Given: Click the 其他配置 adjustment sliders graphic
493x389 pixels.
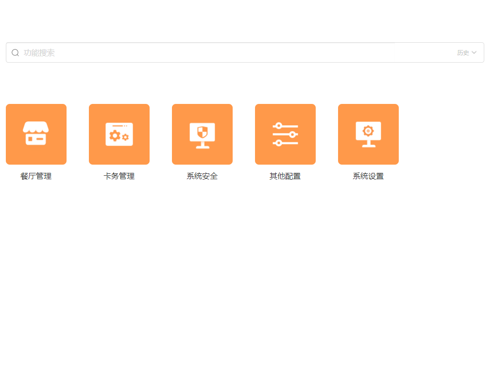Looking at the screenshot, I should (x=285, y=134).
